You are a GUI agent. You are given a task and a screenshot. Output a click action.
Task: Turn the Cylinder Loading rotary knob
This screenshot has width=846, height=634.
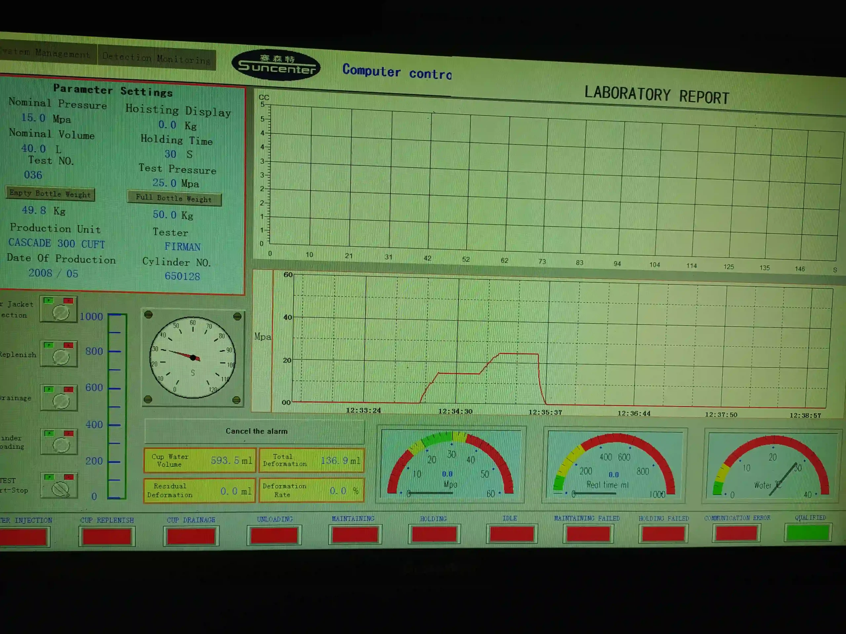click(61, 445)
